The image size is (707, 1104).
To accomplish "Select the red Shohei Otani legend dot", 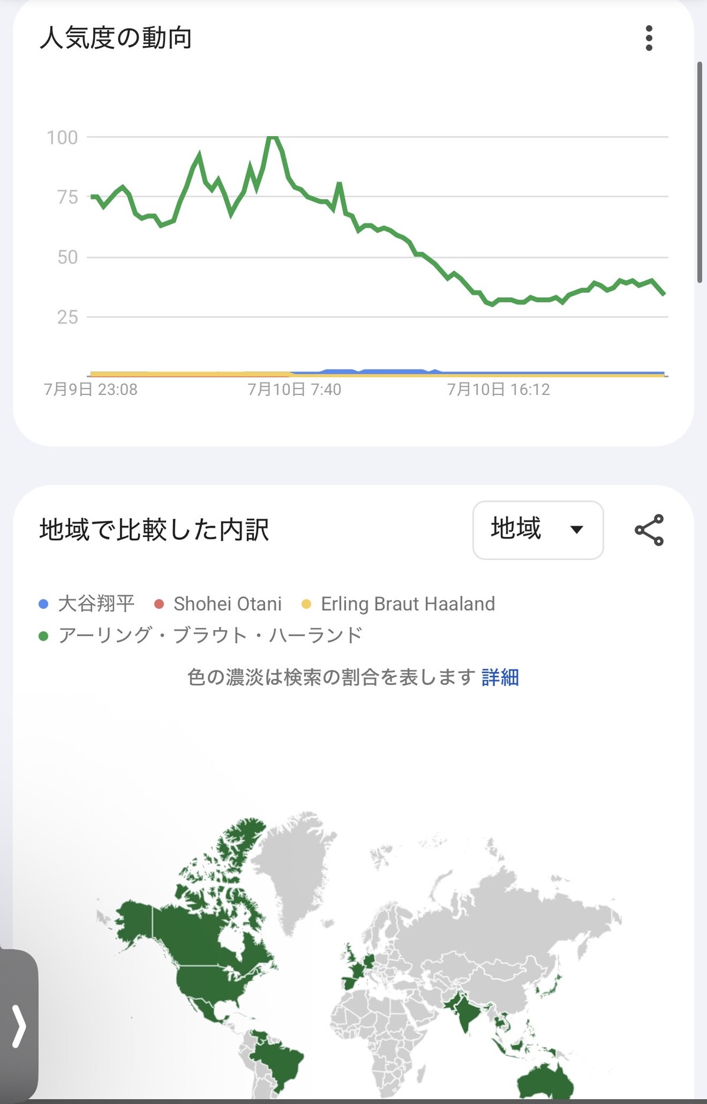I will [x=158, y=604].
